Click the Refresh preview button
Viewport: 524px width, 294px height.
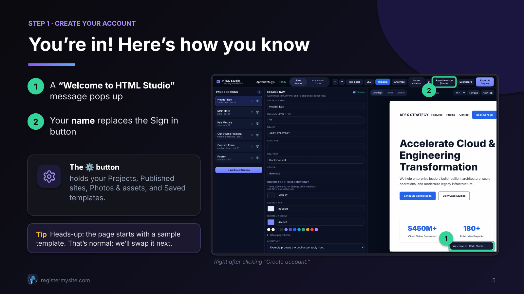tap(473, 93)
